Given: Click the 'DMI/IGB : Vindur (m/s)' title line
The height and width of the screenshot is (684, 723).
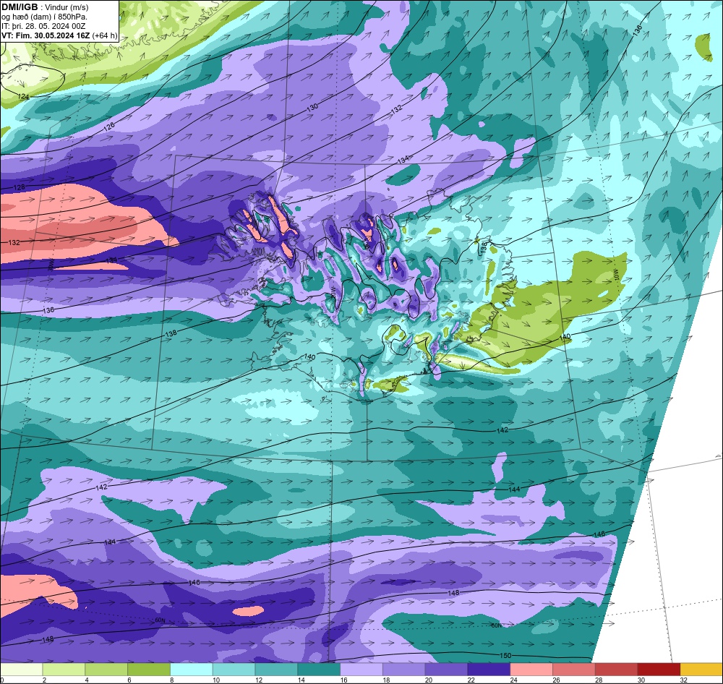Looking at the screenshot, I should (45, 7).
